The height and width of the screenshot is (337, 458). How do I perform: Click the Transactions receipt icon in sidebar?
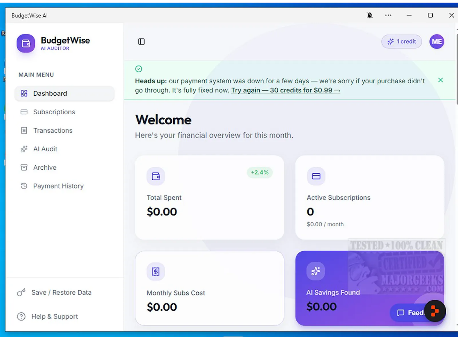[x=24, y=130]
